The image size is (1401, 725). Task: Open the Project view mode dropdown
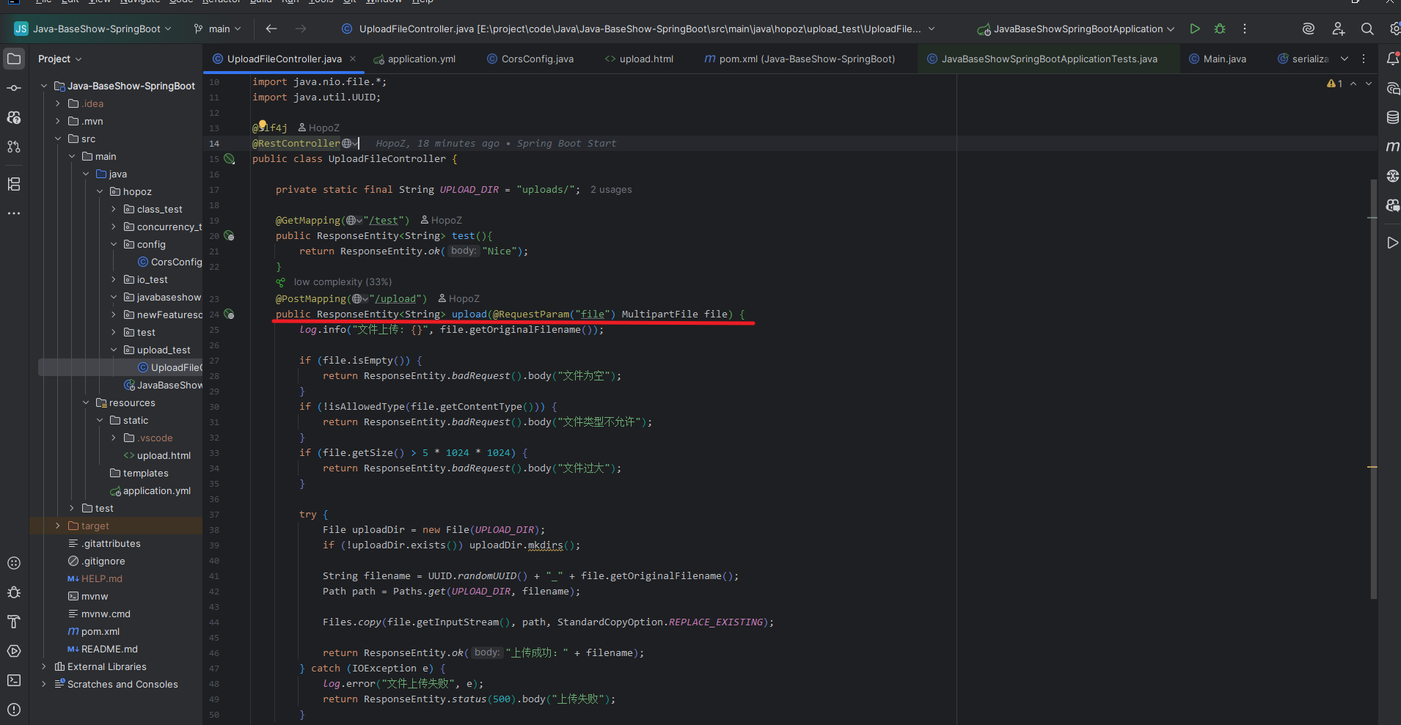pos(60,59)
